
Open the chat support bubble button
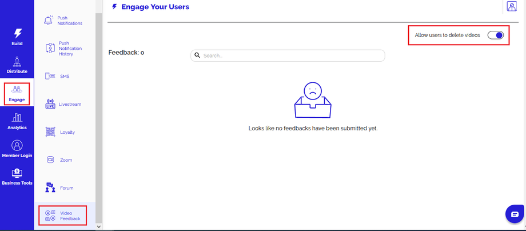[515, 214]
